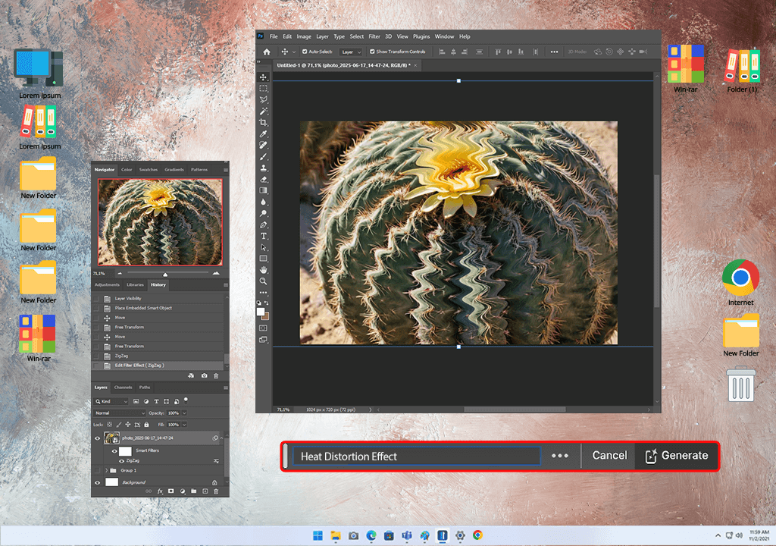Toggle the Show Transform Controls checkbox
This screenshot has width=776, height=546.
coord(372,52)
